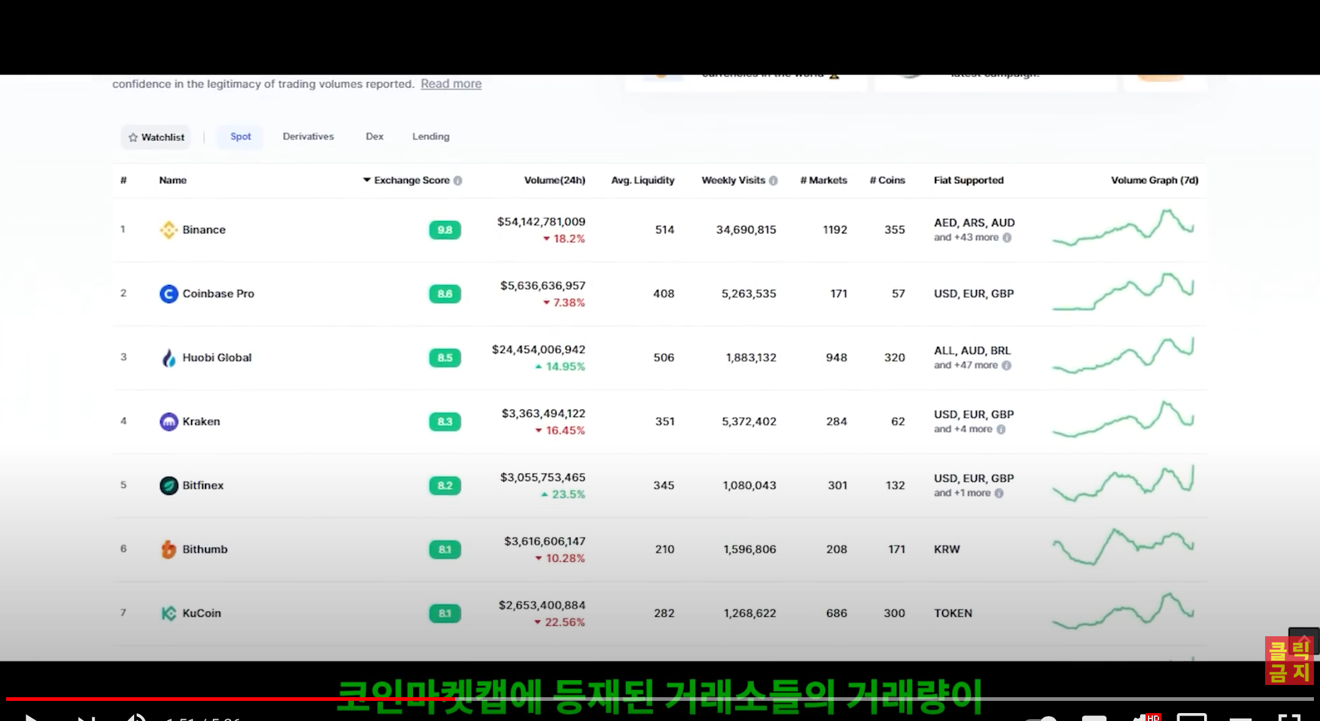Screen dimensions: 1320x721
Task: Sort by # Markets column header
Action: coord(823,181)
